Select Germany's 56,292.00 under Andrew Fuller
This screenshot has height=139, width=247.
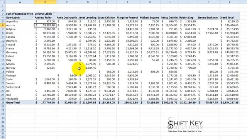point(45,53)
